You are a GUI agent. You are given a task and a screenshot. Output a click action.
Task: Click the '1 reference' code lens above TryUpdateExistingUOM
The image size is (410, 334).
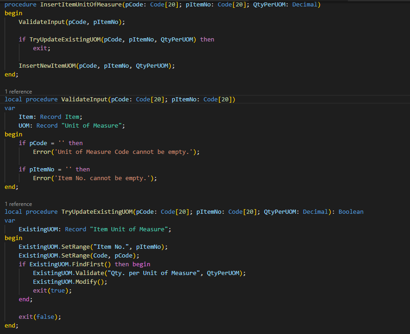18,204
